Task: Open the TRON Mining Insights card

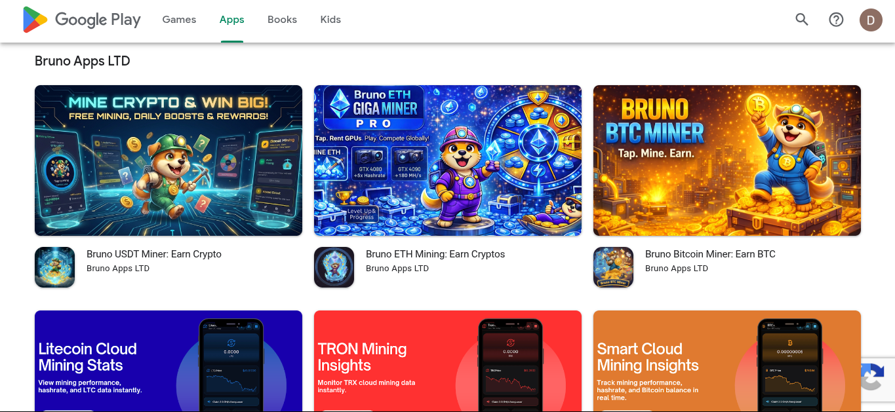Action: (x=448, y=361)
